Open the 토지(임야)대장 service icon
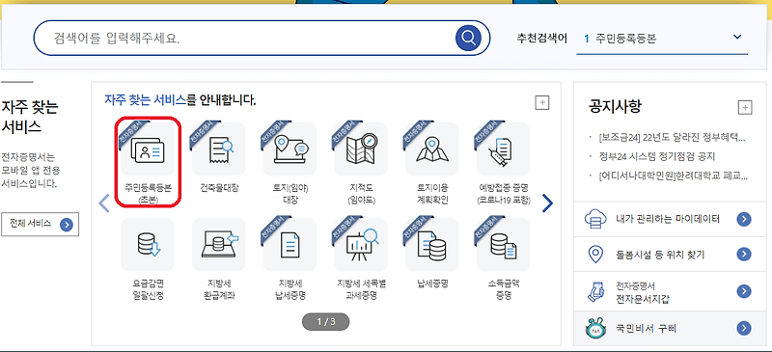The image size is (772, 352). tap(290, 149)
